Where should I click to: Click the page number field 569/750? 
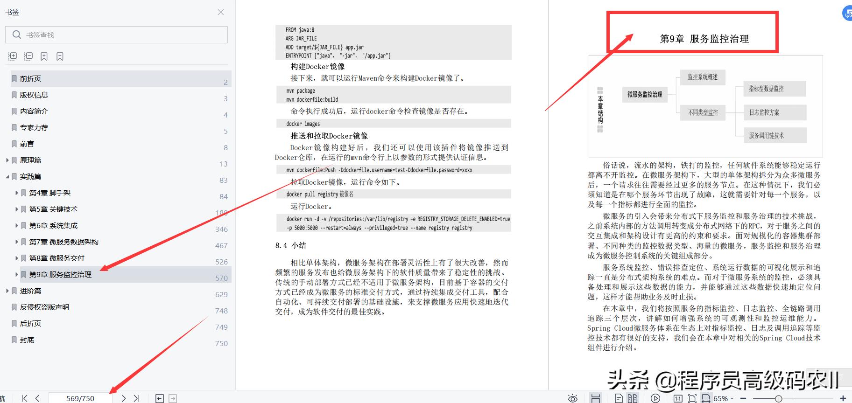(80, 398)
